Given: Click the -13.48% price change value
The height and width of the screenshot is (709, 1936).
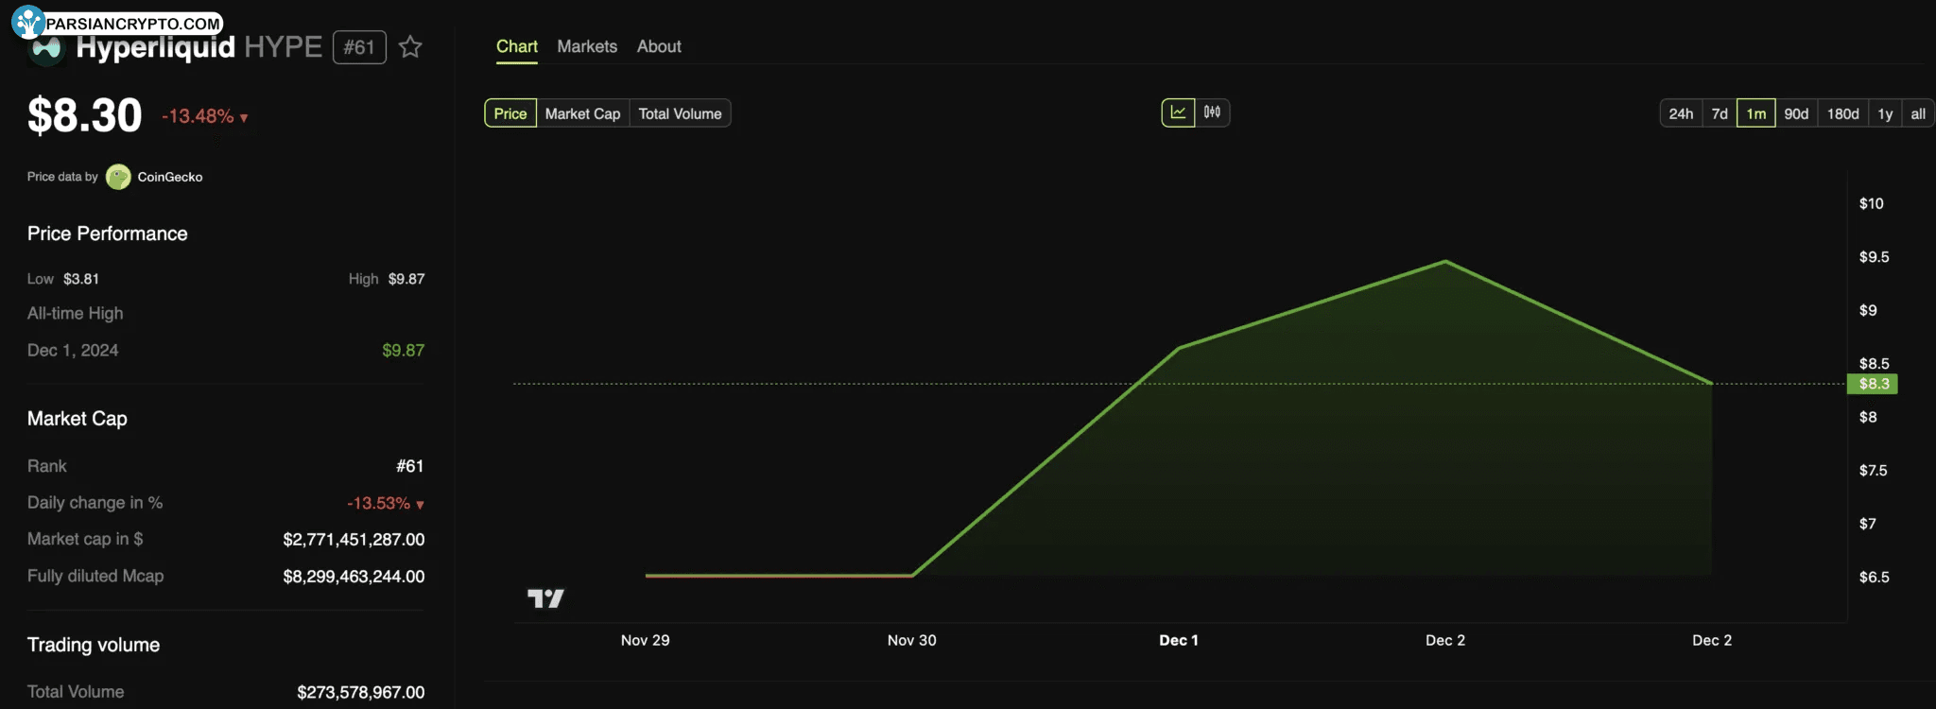Looking at the screenshot, I should pos(198,116).
